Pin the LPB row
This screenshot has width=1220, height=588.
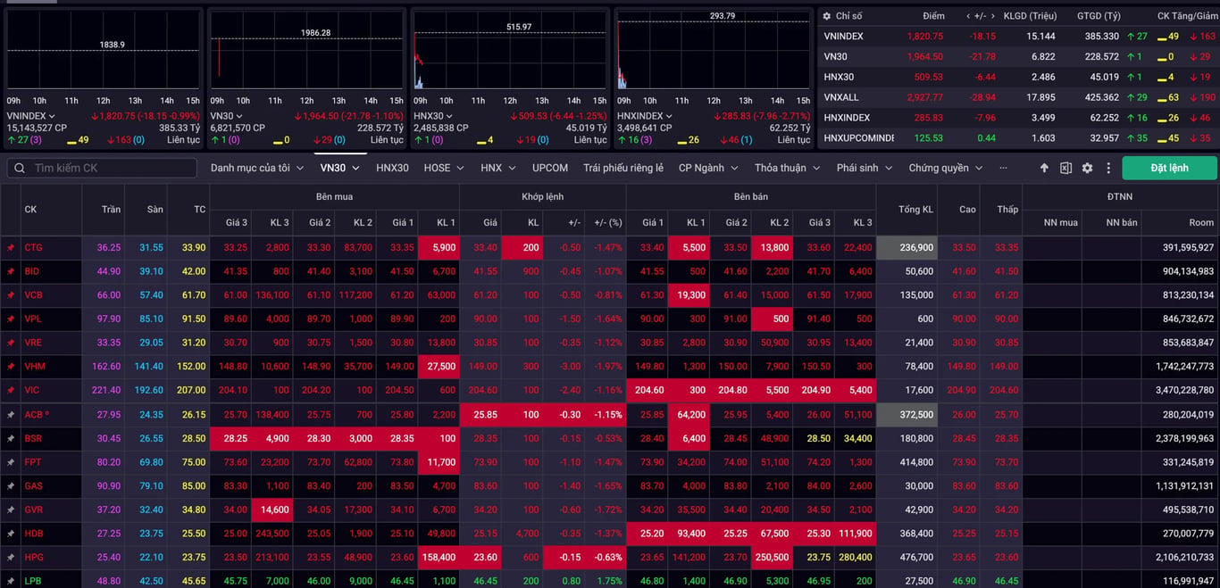click(11, 581)
